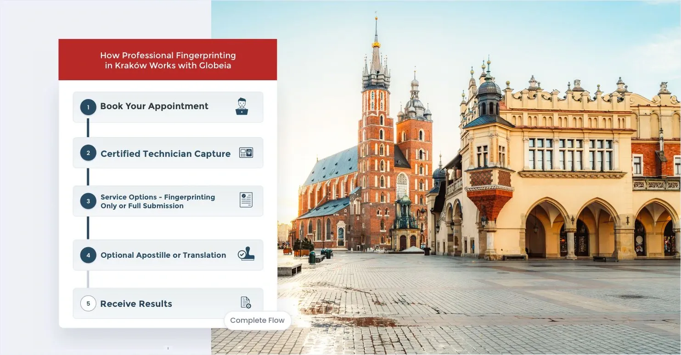Click the document form icon for Service Options
This screenshot has width=681, height=355.
(x=246, y=200)
